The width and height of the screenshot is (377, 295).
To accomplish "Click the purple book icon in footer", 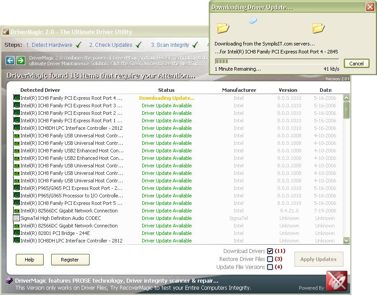I will point(9,280).
